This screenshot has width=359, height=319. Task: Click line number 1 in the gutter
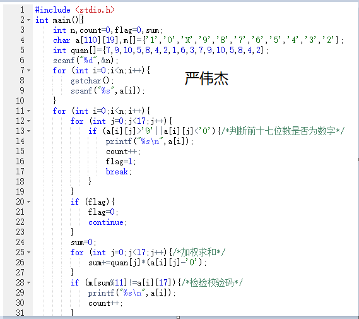(x=22, y=10)
